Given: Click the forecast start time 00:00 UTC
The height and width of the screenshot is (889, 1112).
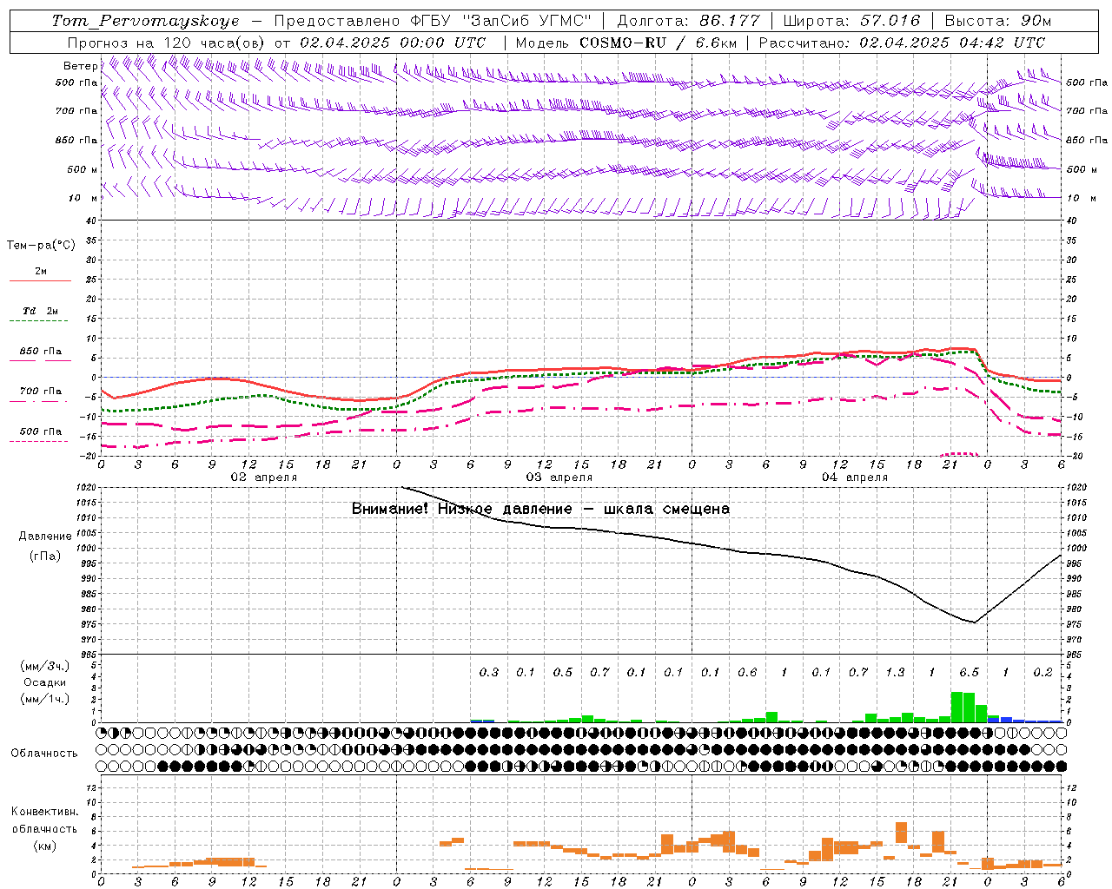Looking at the screenshot, I should tap(441, 43).
